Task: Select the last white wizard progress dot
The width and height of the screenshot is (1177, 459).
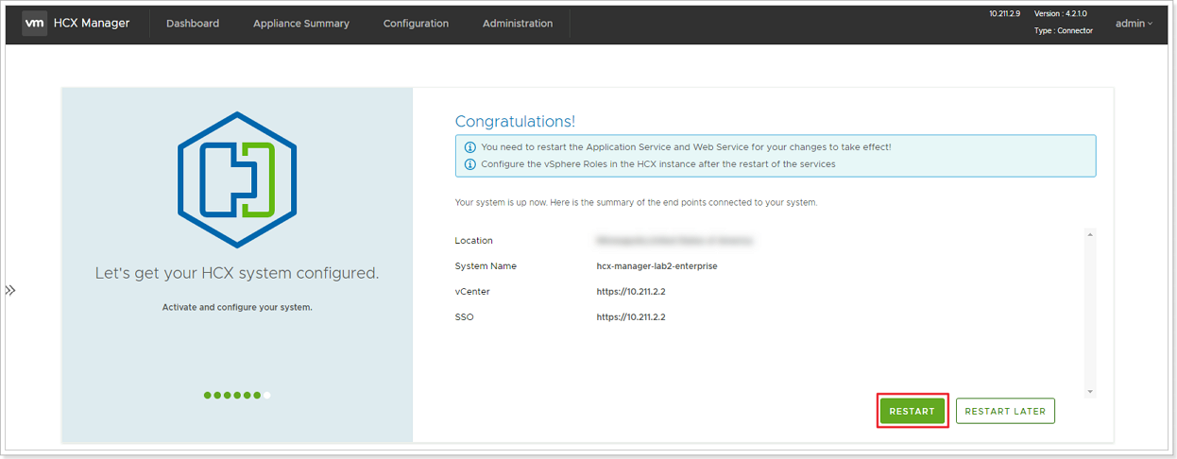Action: [x=267, y=395]
